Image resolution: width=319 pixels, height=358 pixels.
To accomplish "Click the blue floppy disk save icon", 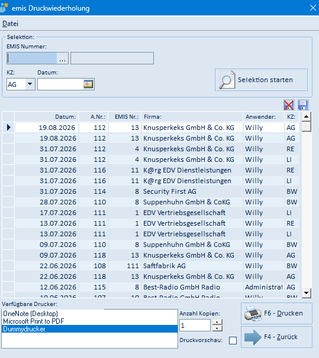I will point(303,105).
